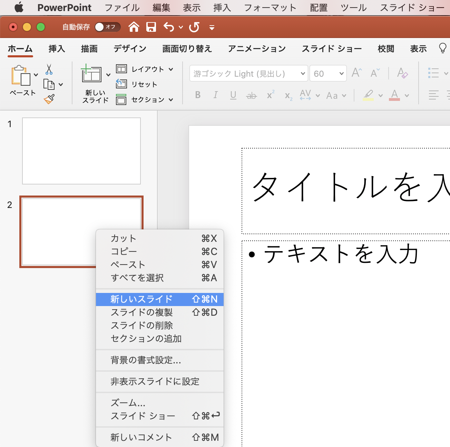
Task: Choose スライドの複製 from context menu
Action: [160, 312]
